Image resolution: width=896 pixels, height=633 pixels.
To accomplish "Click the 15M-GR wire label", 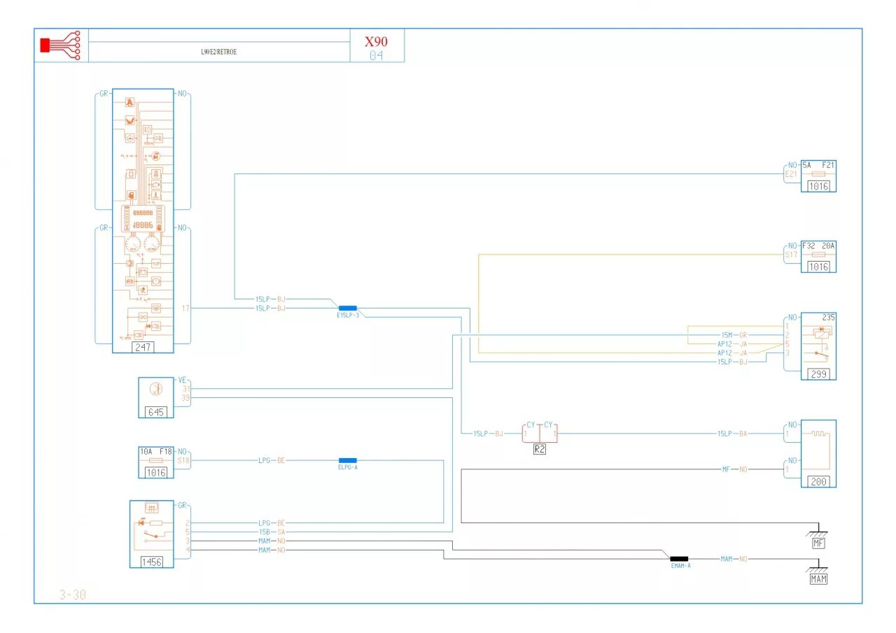I will coord(734,335).
